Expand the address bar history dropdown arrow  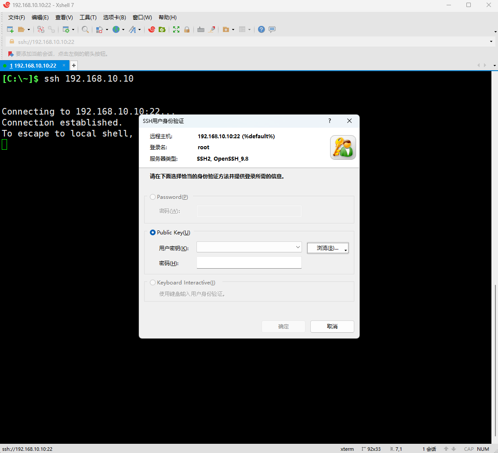point(491,42)
